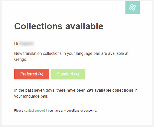
Task: Click the blurred recipient name
Action: 27,43
